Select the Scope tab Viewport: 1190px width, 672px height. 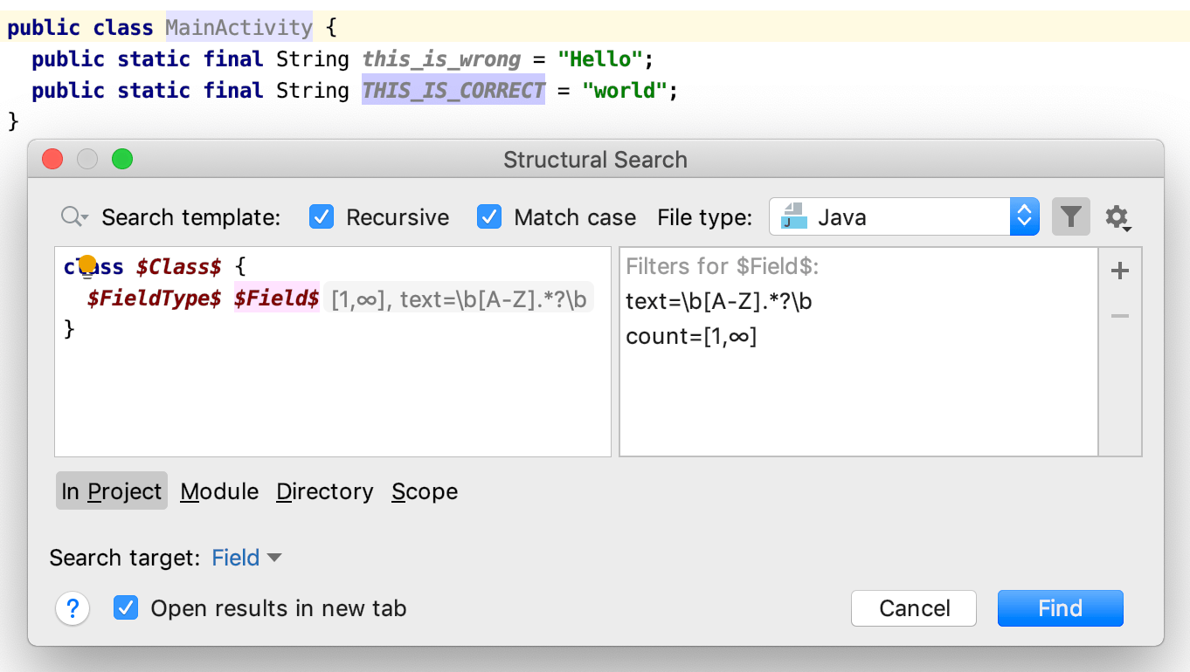(x=425, y=490)
